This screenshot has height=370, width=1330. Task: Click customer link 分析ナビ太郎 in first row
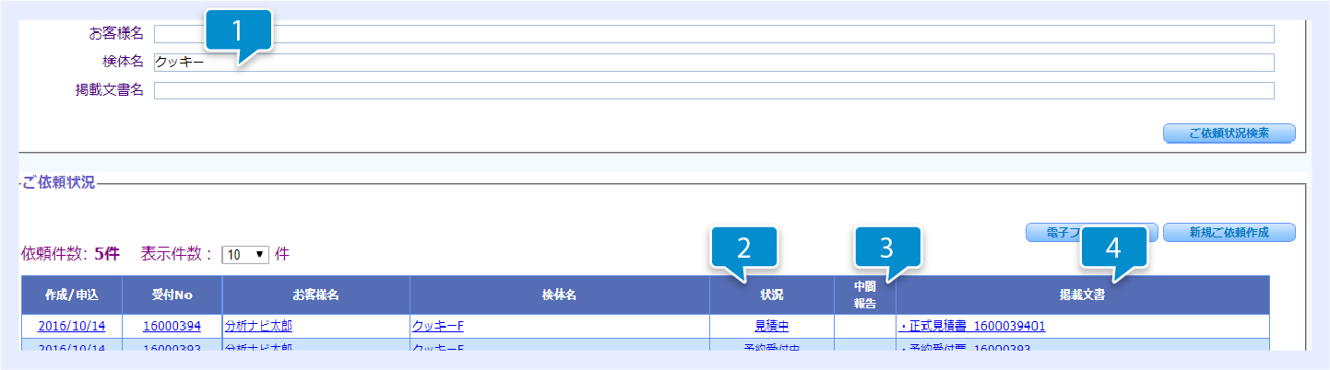(258, 326)
